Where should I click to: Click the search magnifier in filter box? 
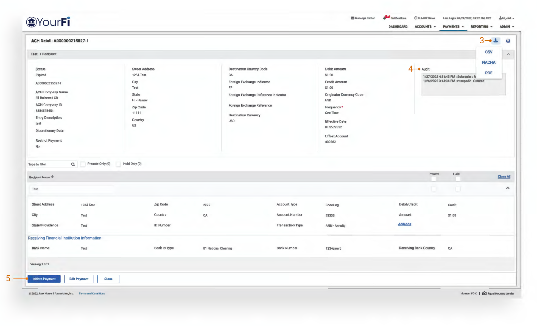coord(73,164)
